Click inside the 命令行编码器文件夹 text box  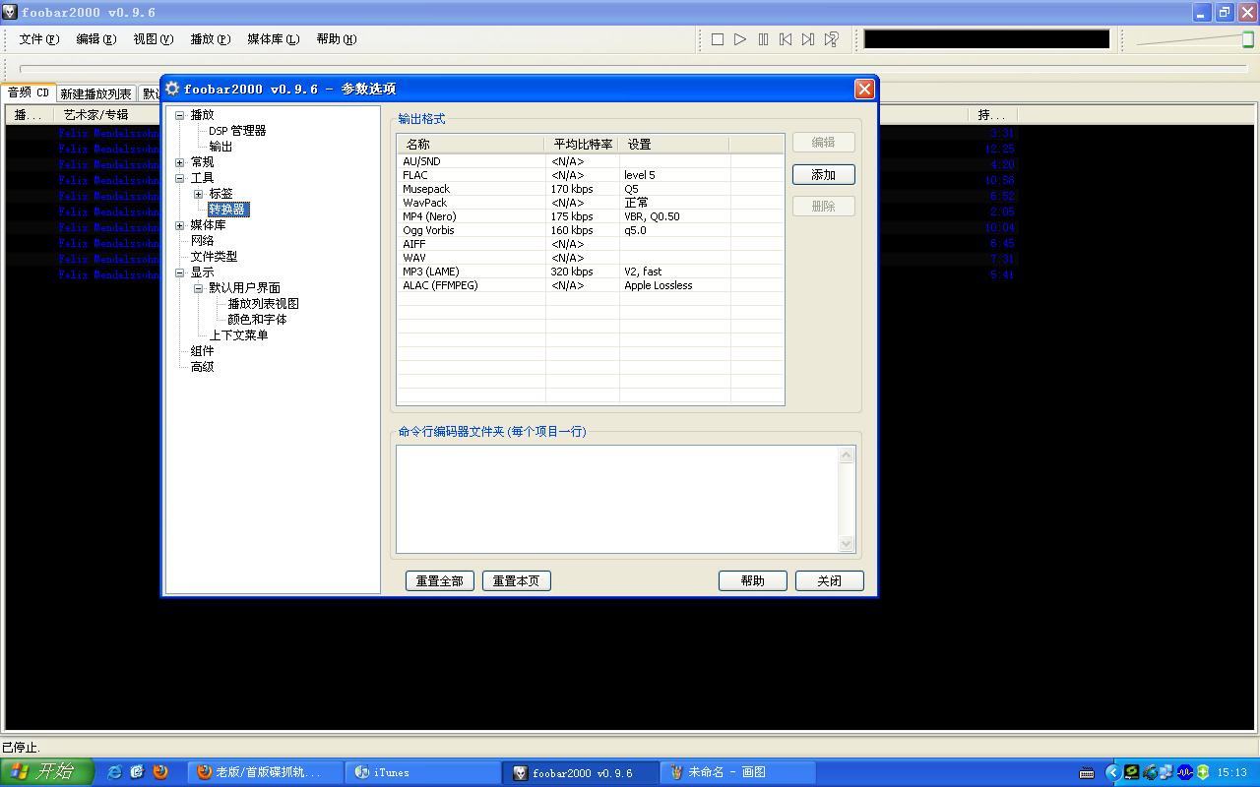coord(617,499)
